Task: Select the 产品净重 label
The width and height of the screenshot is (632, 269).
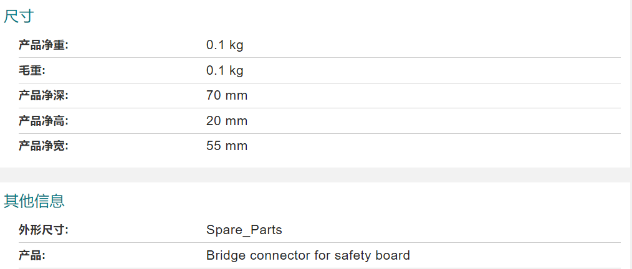Action: [44, 45]
